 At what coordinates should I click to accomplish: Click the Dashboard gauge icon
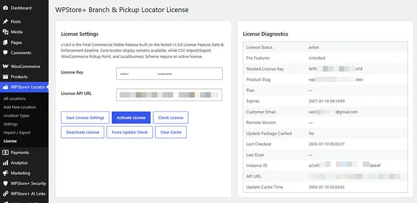(5, 8)
